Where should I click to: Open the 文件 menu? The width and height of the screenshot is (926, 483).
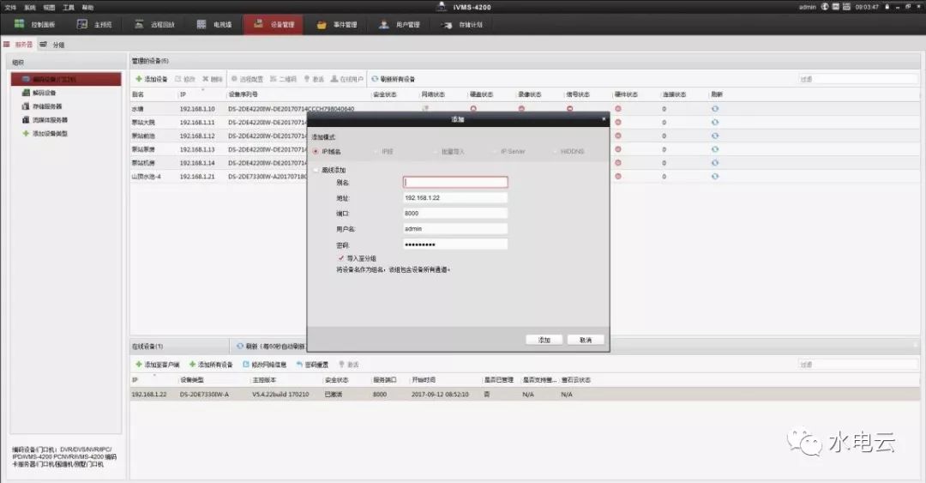(x=10, y=7)
